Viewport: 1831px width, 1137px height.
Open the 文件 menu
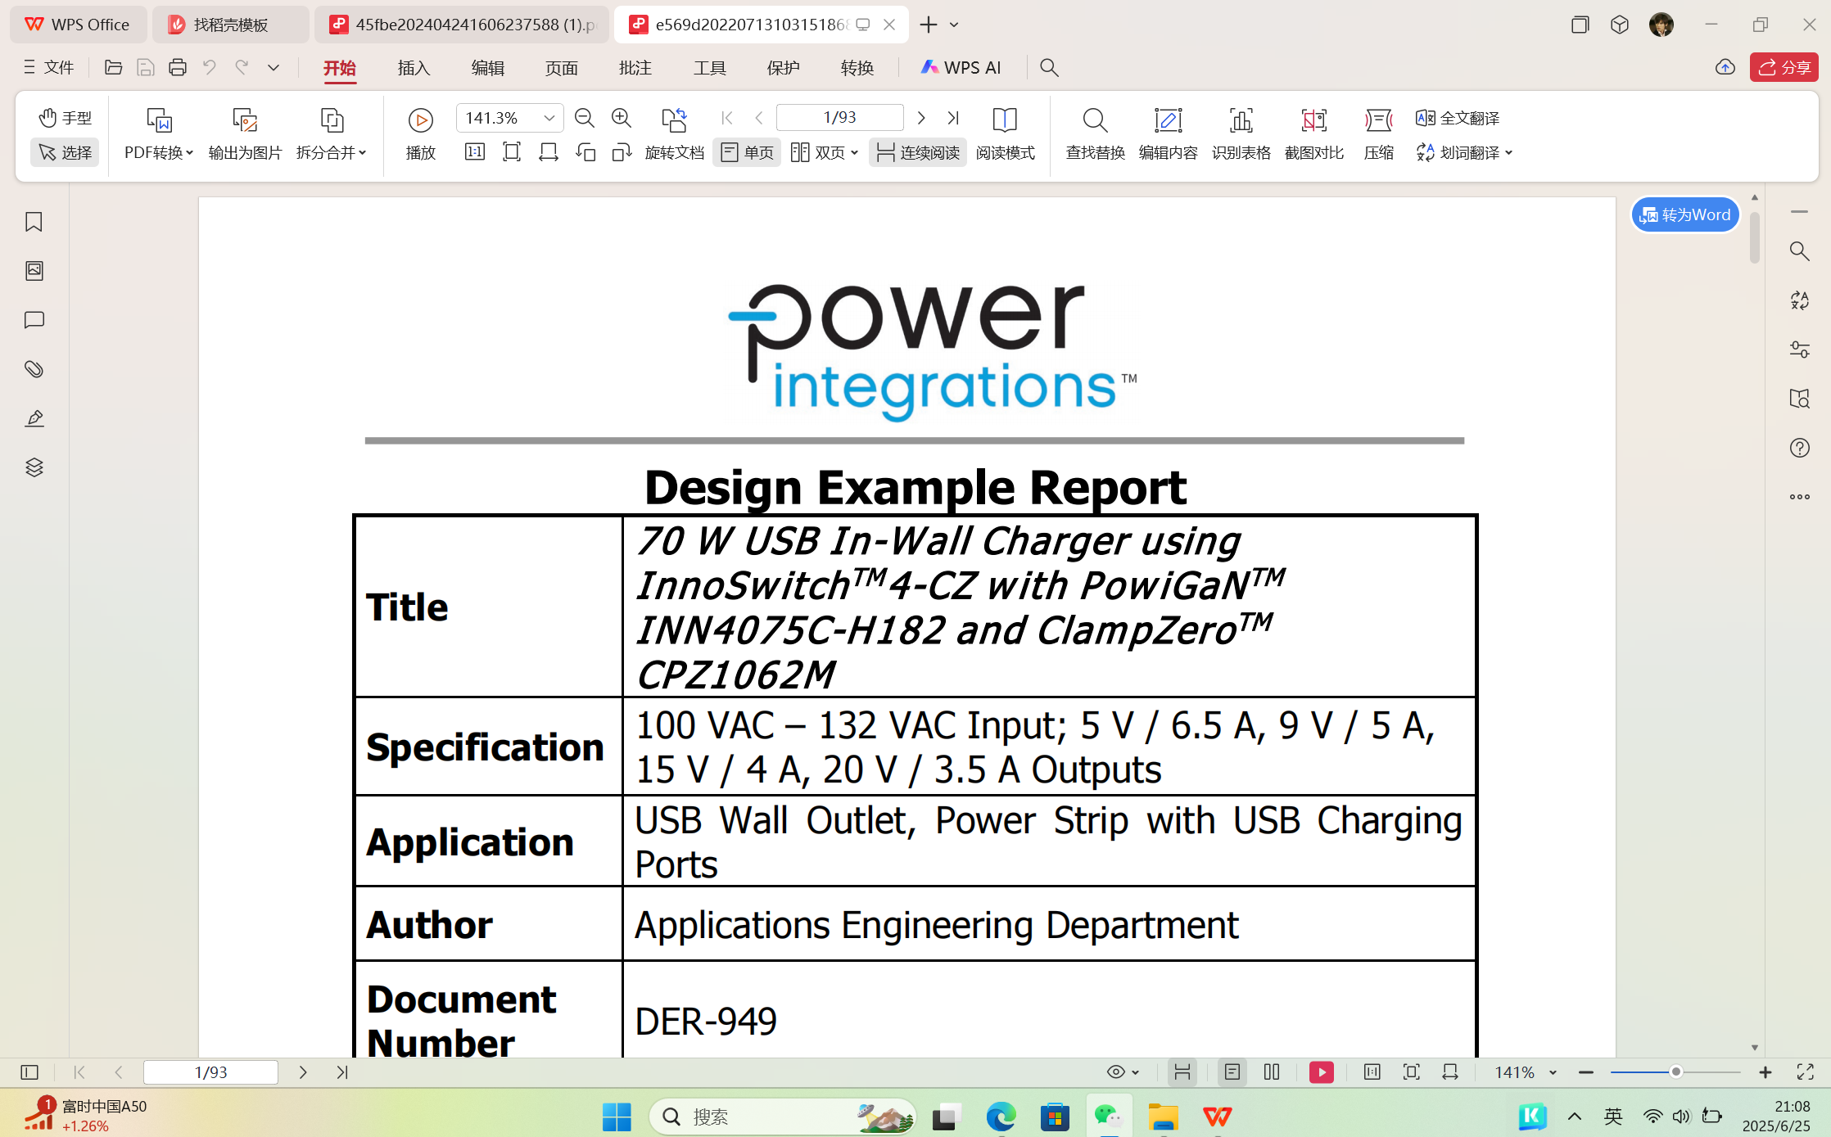click(49, 67)
